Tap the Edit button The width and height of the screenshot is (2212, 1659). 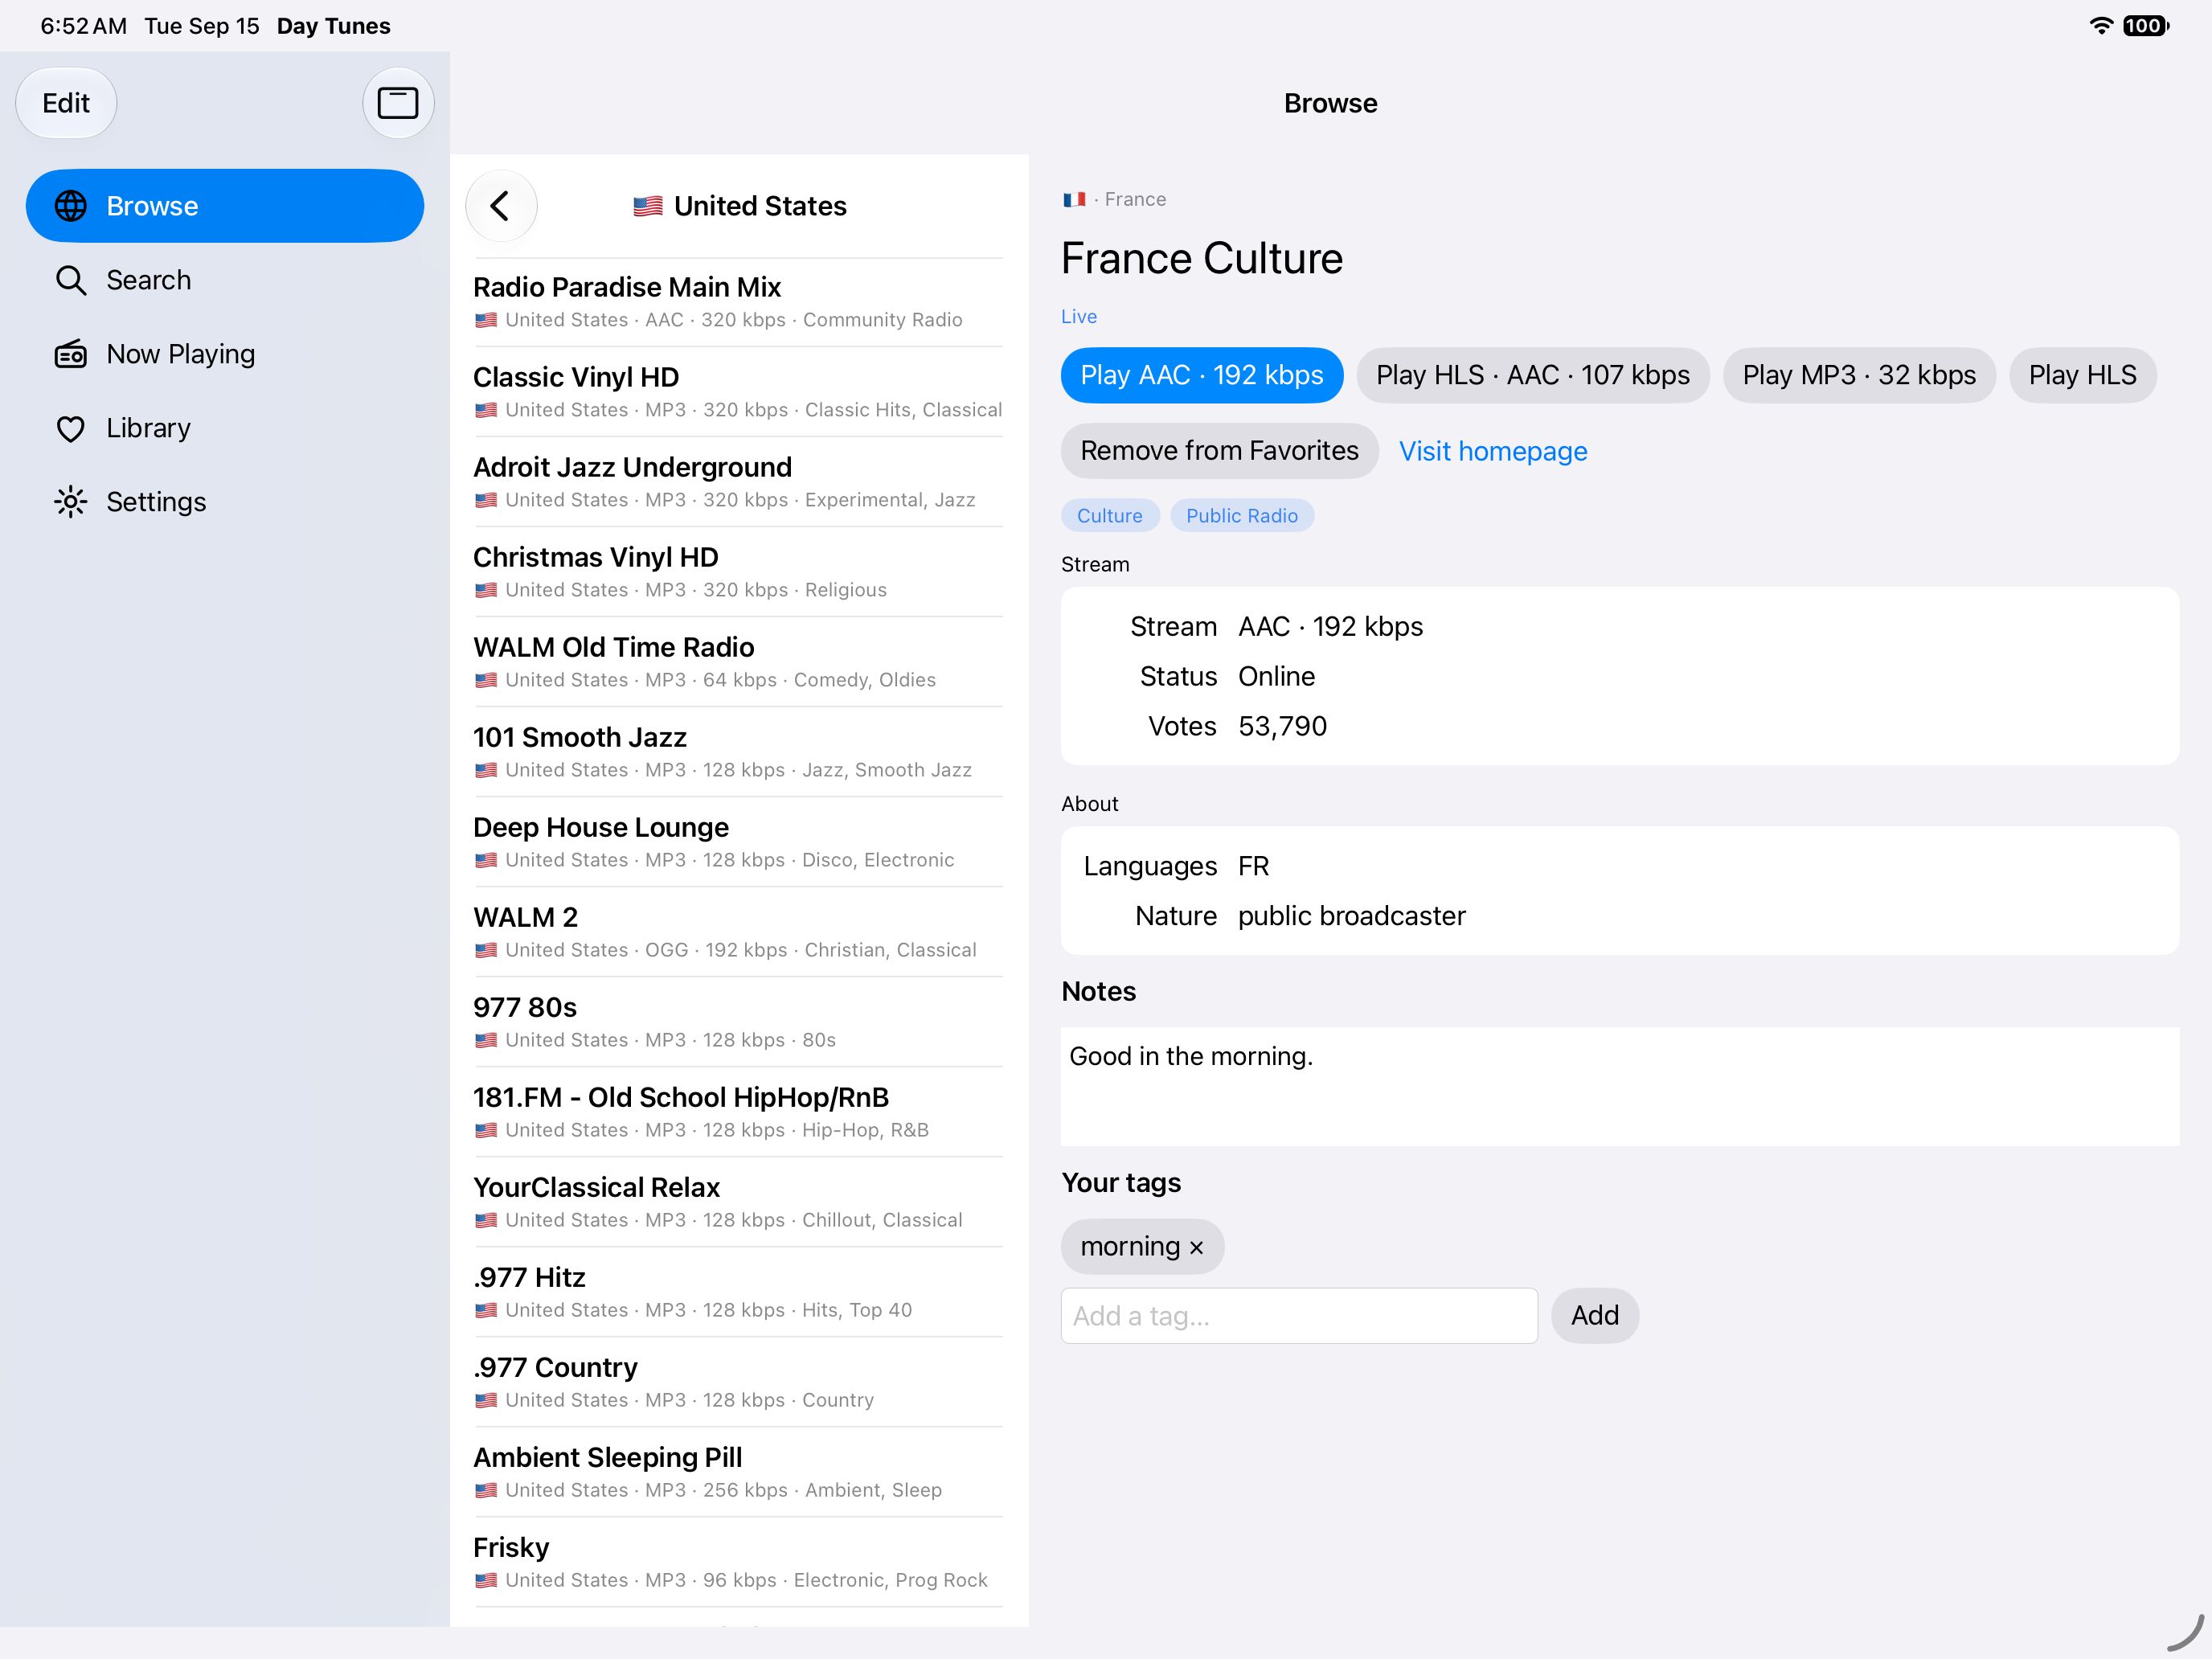pos(66,103)
